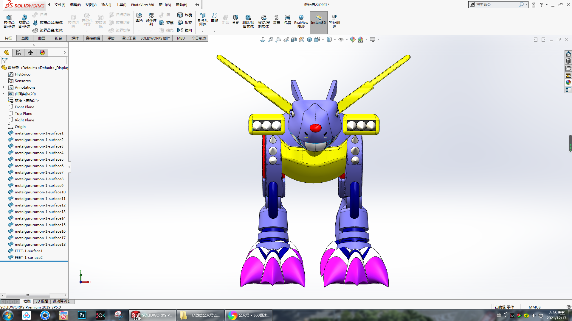Image resolution: width=572 pixels, height=321 pixels.
Task: Open the Edit Appearance icon
Action: (353, 40)
